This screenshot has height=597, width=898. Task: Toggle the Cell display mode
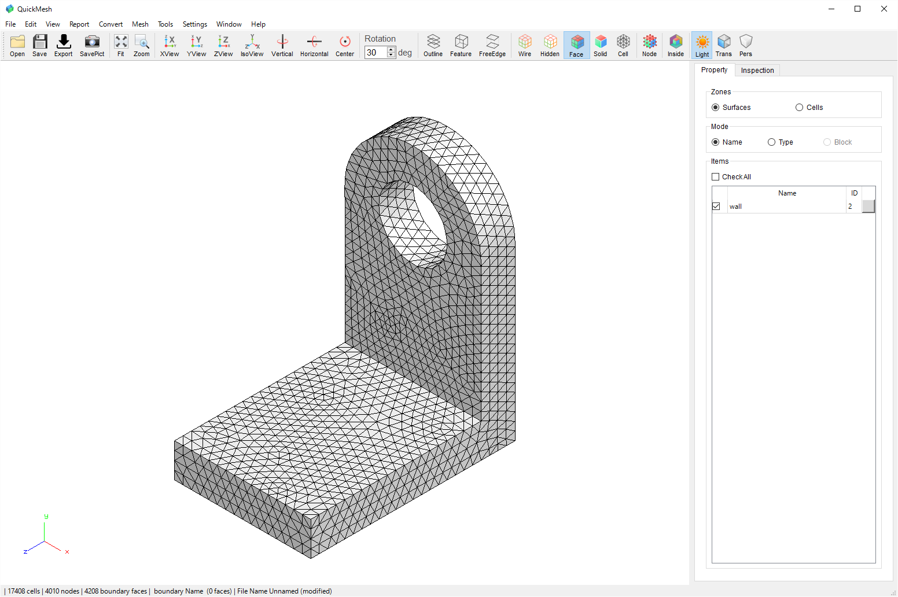623,45
